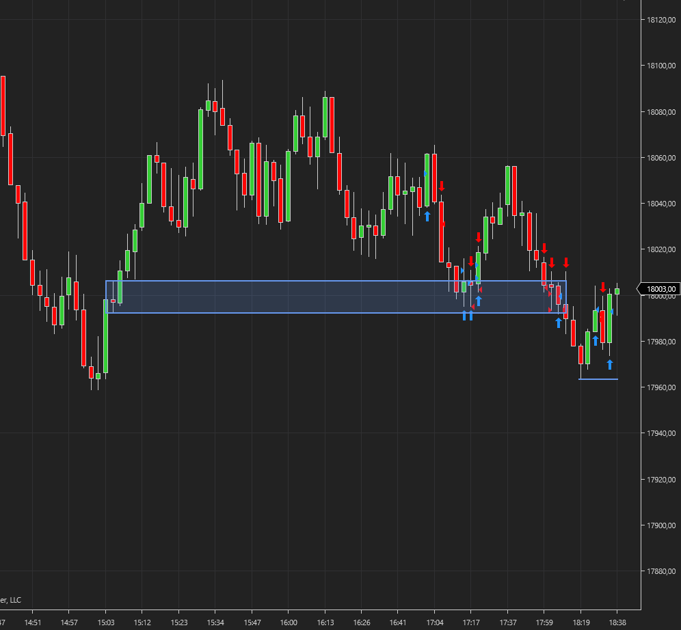This screenshot has width=681, height=630.
Task: Click the 18003,00 current price marker
Action: pos(659,289)
